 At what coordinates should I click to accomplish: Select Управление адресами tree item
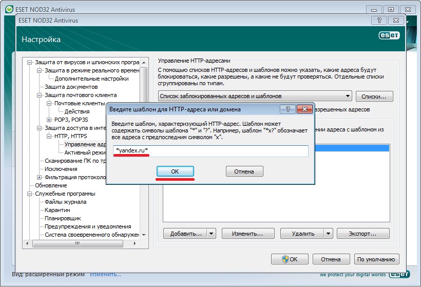pyautogui.click(x=85, y=144)
